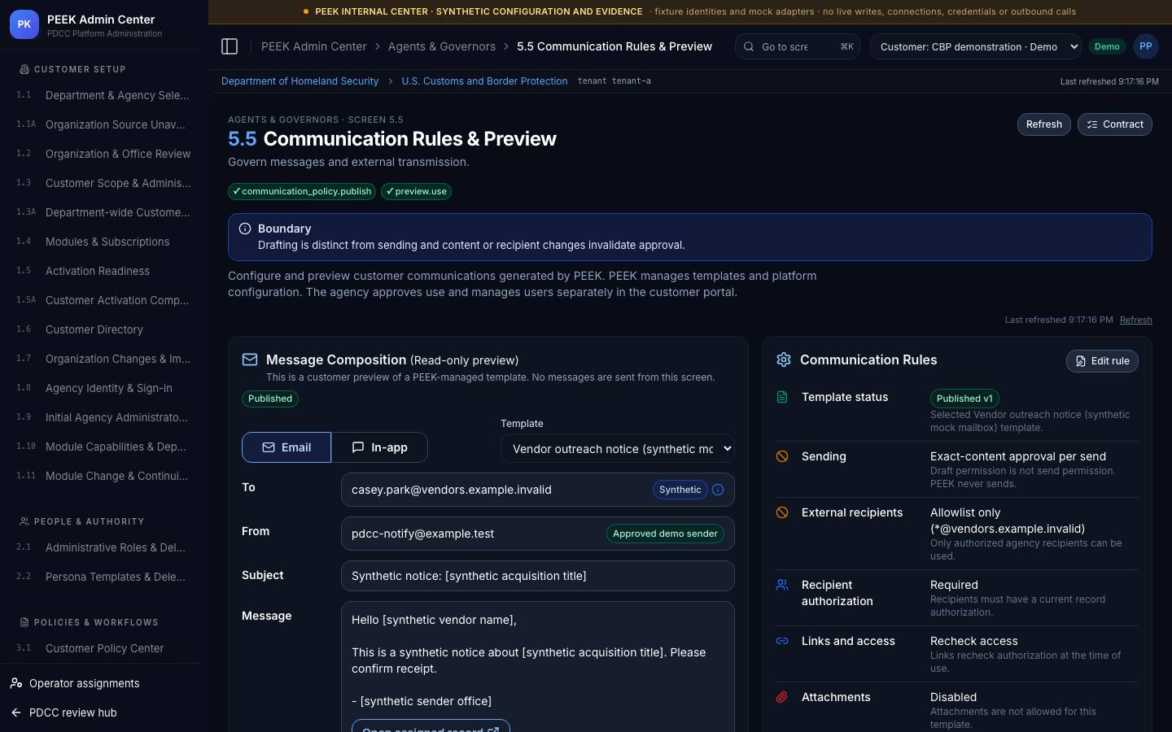Click the back arrow beside PDCC review hub
This screenshot has width=1172, height=732.
pyautogui.click(x=16, y=712)
